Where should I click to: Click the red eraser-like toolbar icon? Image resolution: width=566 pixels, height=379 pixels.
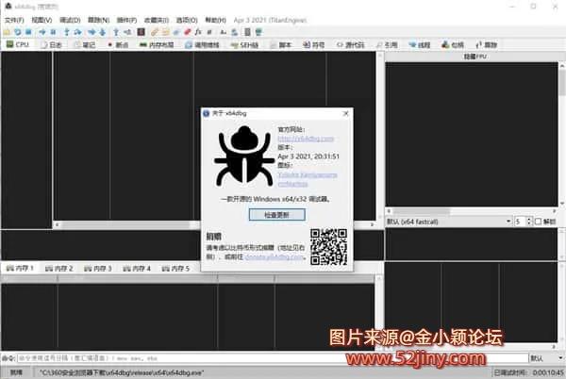(188, 32)
